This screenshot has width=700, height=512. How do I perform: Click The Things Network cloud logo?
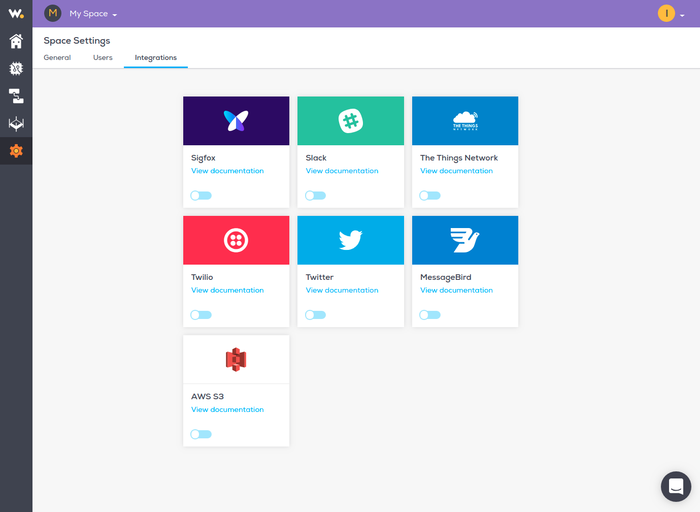(465, 121)
